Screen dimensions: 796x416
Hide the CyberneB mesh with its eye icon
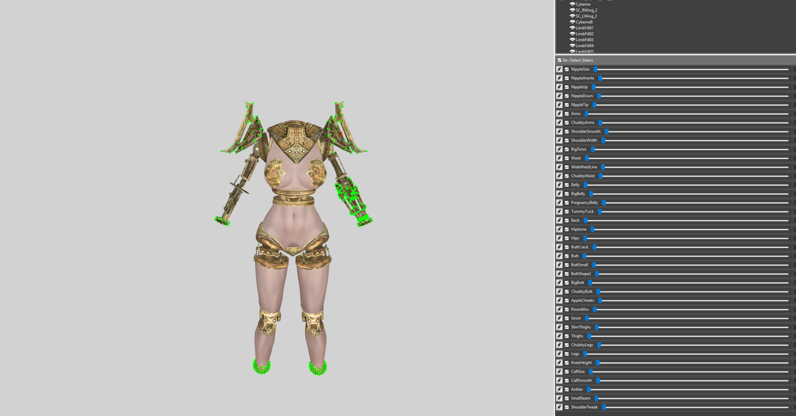(572, 22)
